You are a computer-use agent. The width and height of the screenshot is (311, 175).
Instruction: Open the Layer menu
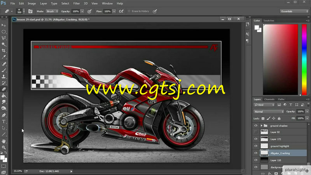pos(44,3)
